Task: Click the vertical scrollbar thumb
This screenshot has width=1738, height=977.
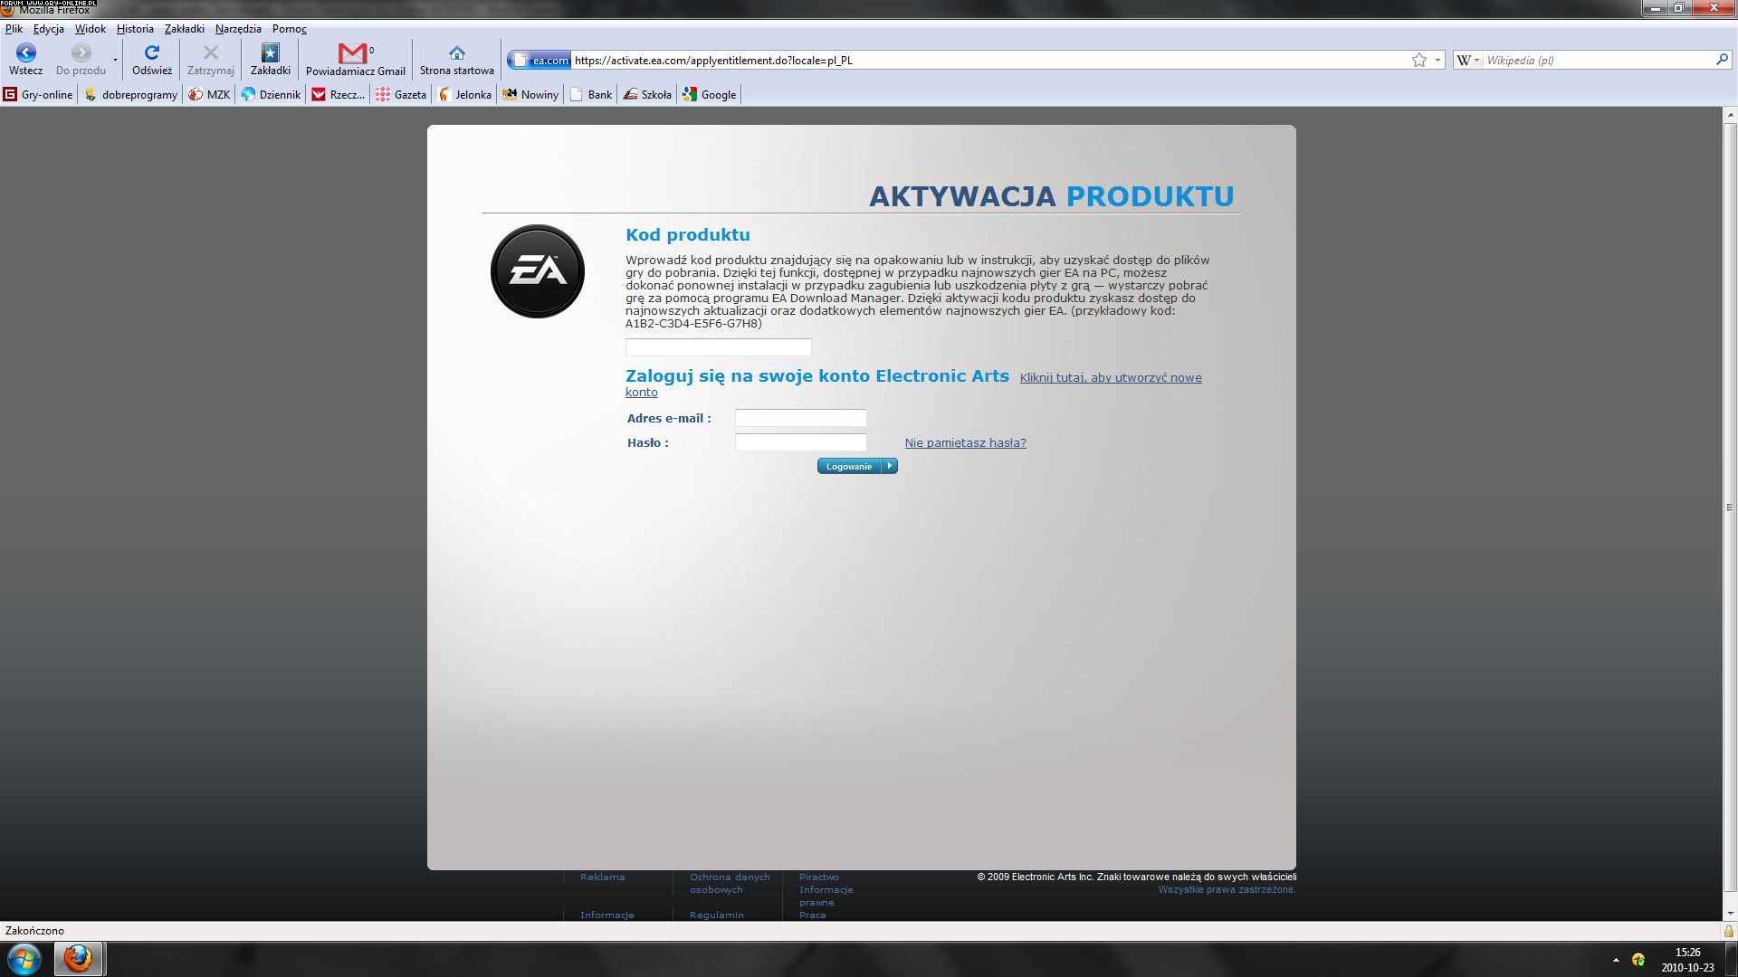Action: pyautogui.click(x=1730, y=507)
